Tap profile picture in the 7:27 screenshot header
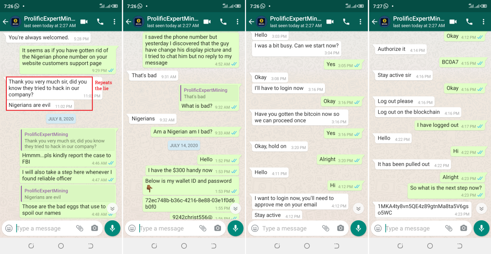 click(385, 22)
